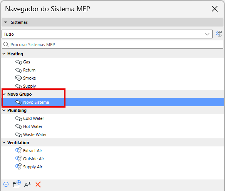Select the Novo Sistema row

click(112, 102)
